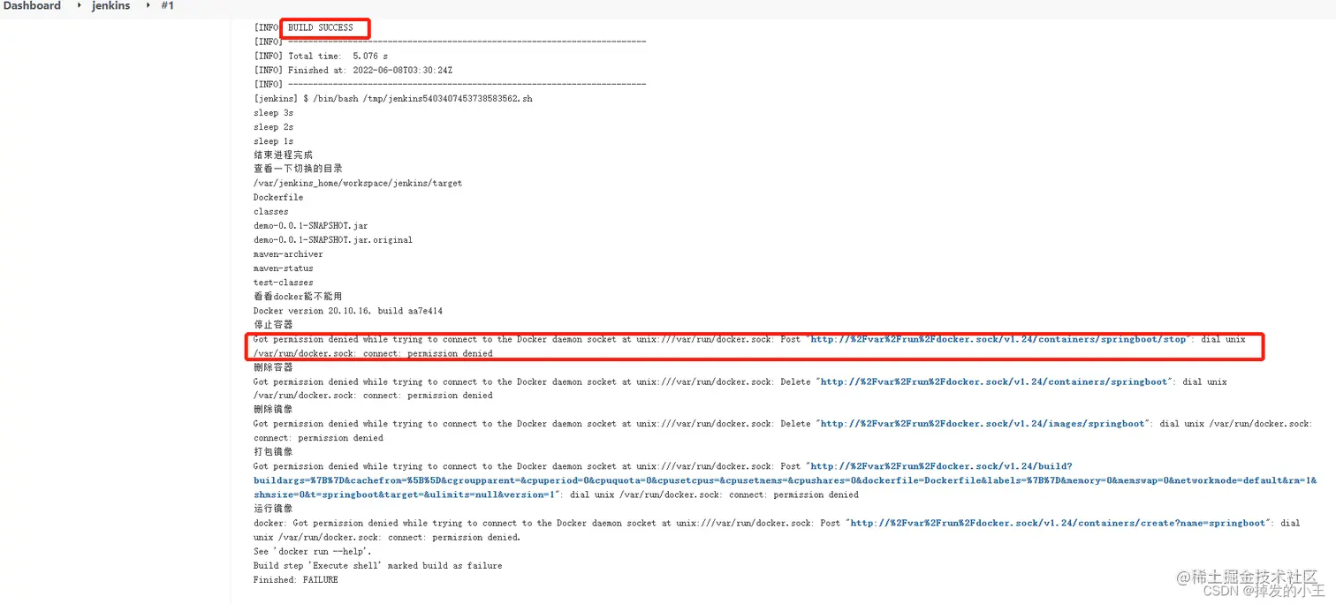The width and height of the screenshot is (1336, 604).
Task: Click the '查看一下切换的目录' line
Action: coord(298,169)
